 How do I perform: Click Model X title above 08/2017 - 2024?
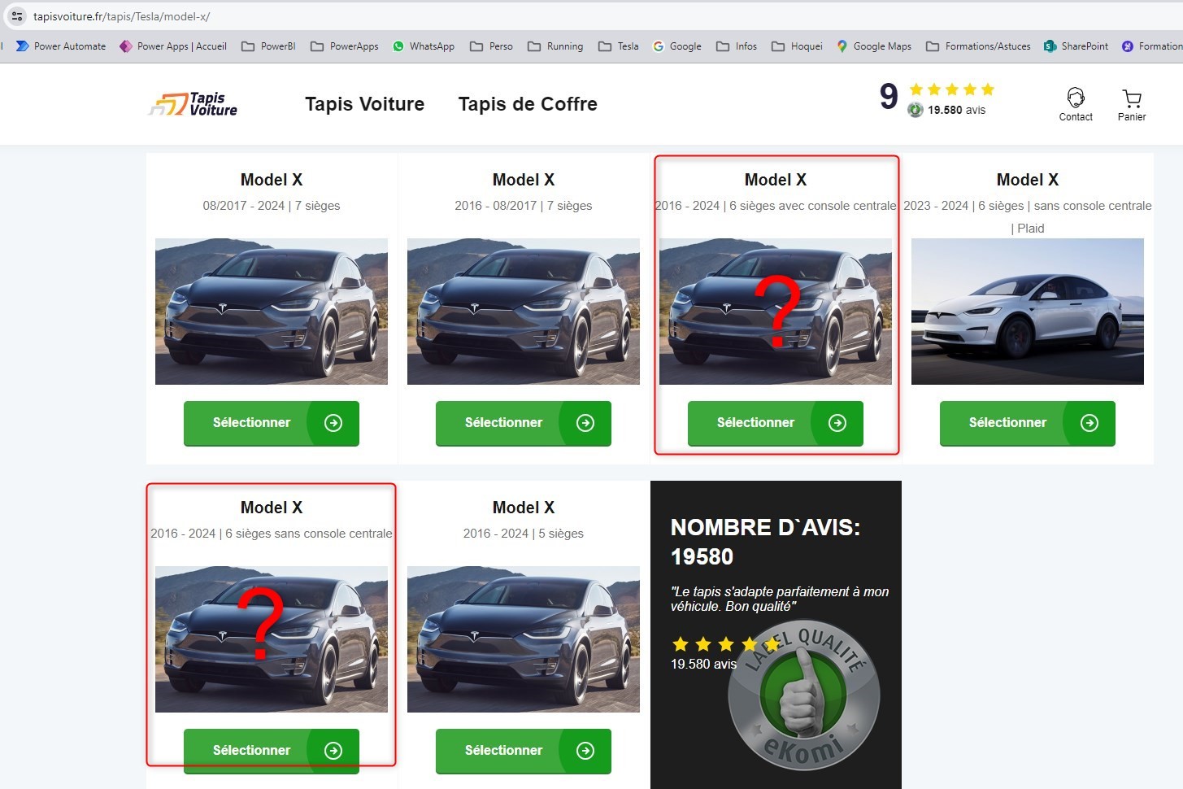272,180
